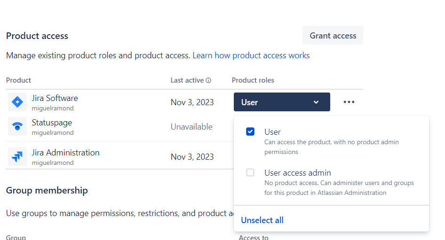
Task: Select the User role label in menu
Action: 272,132
